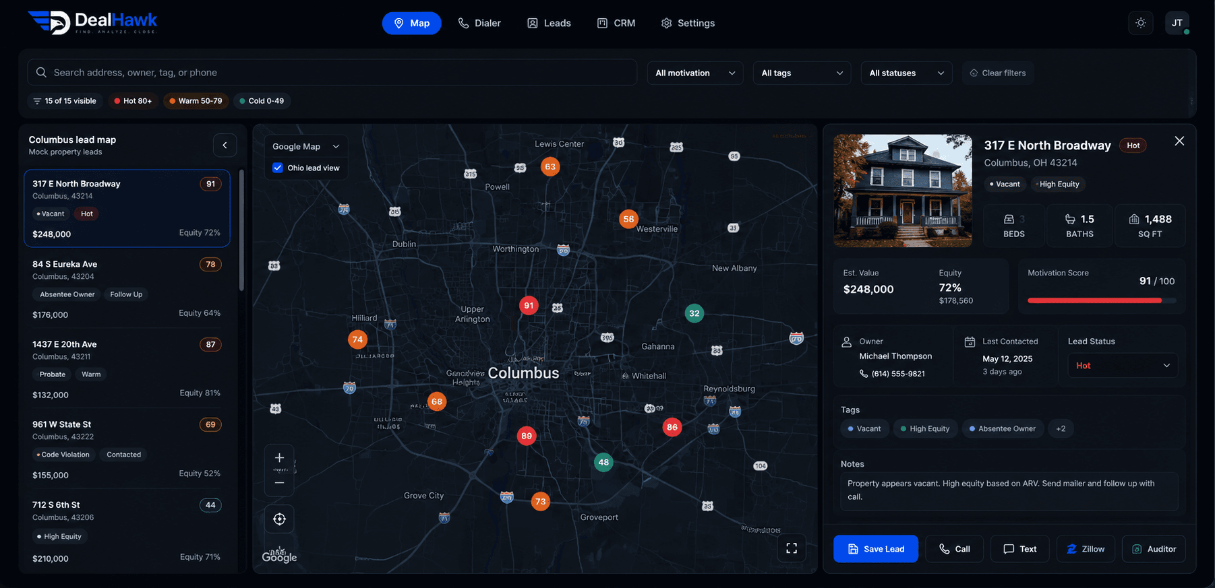The height and width of the screenshot is (588, 1215).
Task: Click the Save Lead button
Action: pyautogui.click(x=876, y=549)
